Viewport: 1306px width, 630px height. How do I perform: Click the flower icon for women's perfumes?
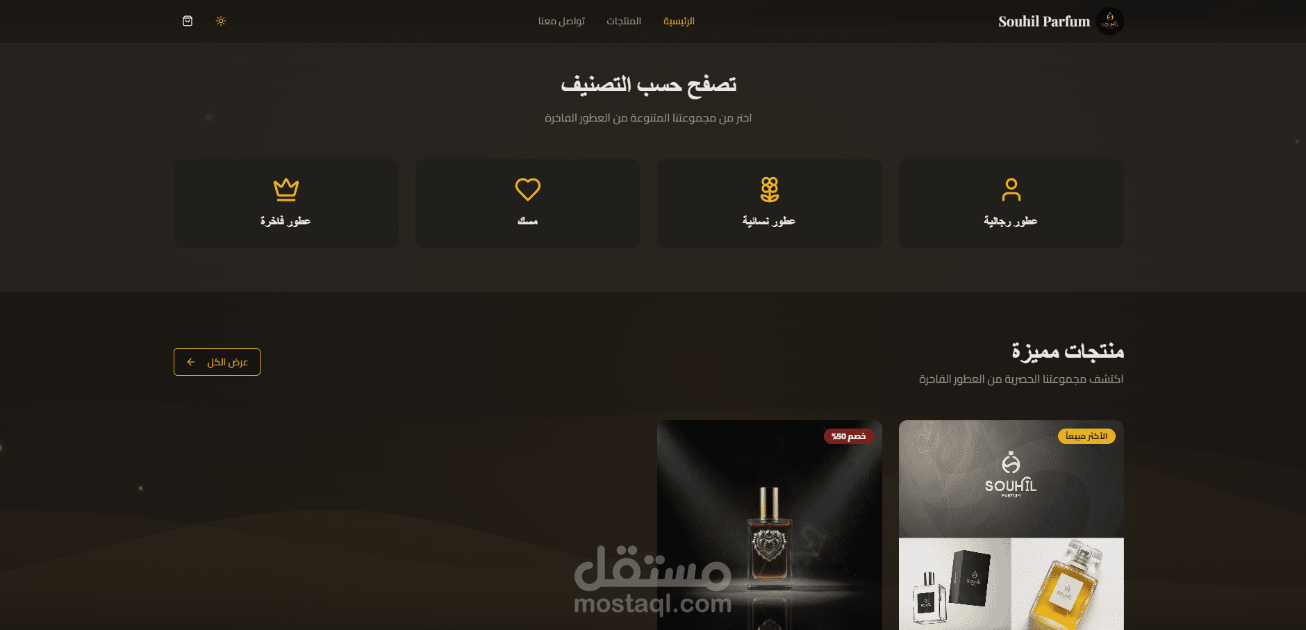770,190
